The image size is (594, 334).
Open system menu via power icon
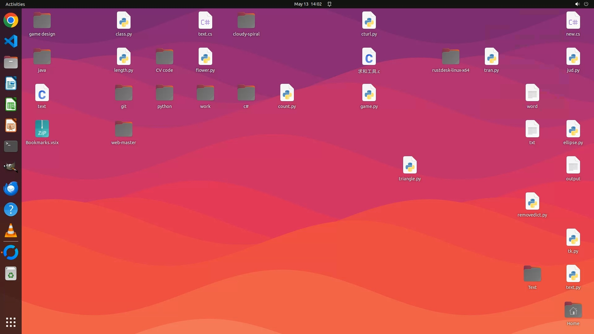point(586,4)
